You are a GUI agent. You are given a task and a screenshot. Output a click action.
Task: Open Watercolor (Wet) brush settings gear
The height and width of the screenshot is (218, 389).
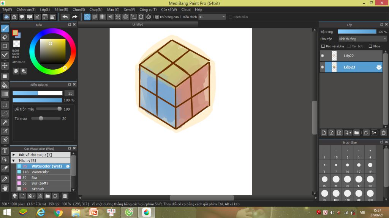68,167
